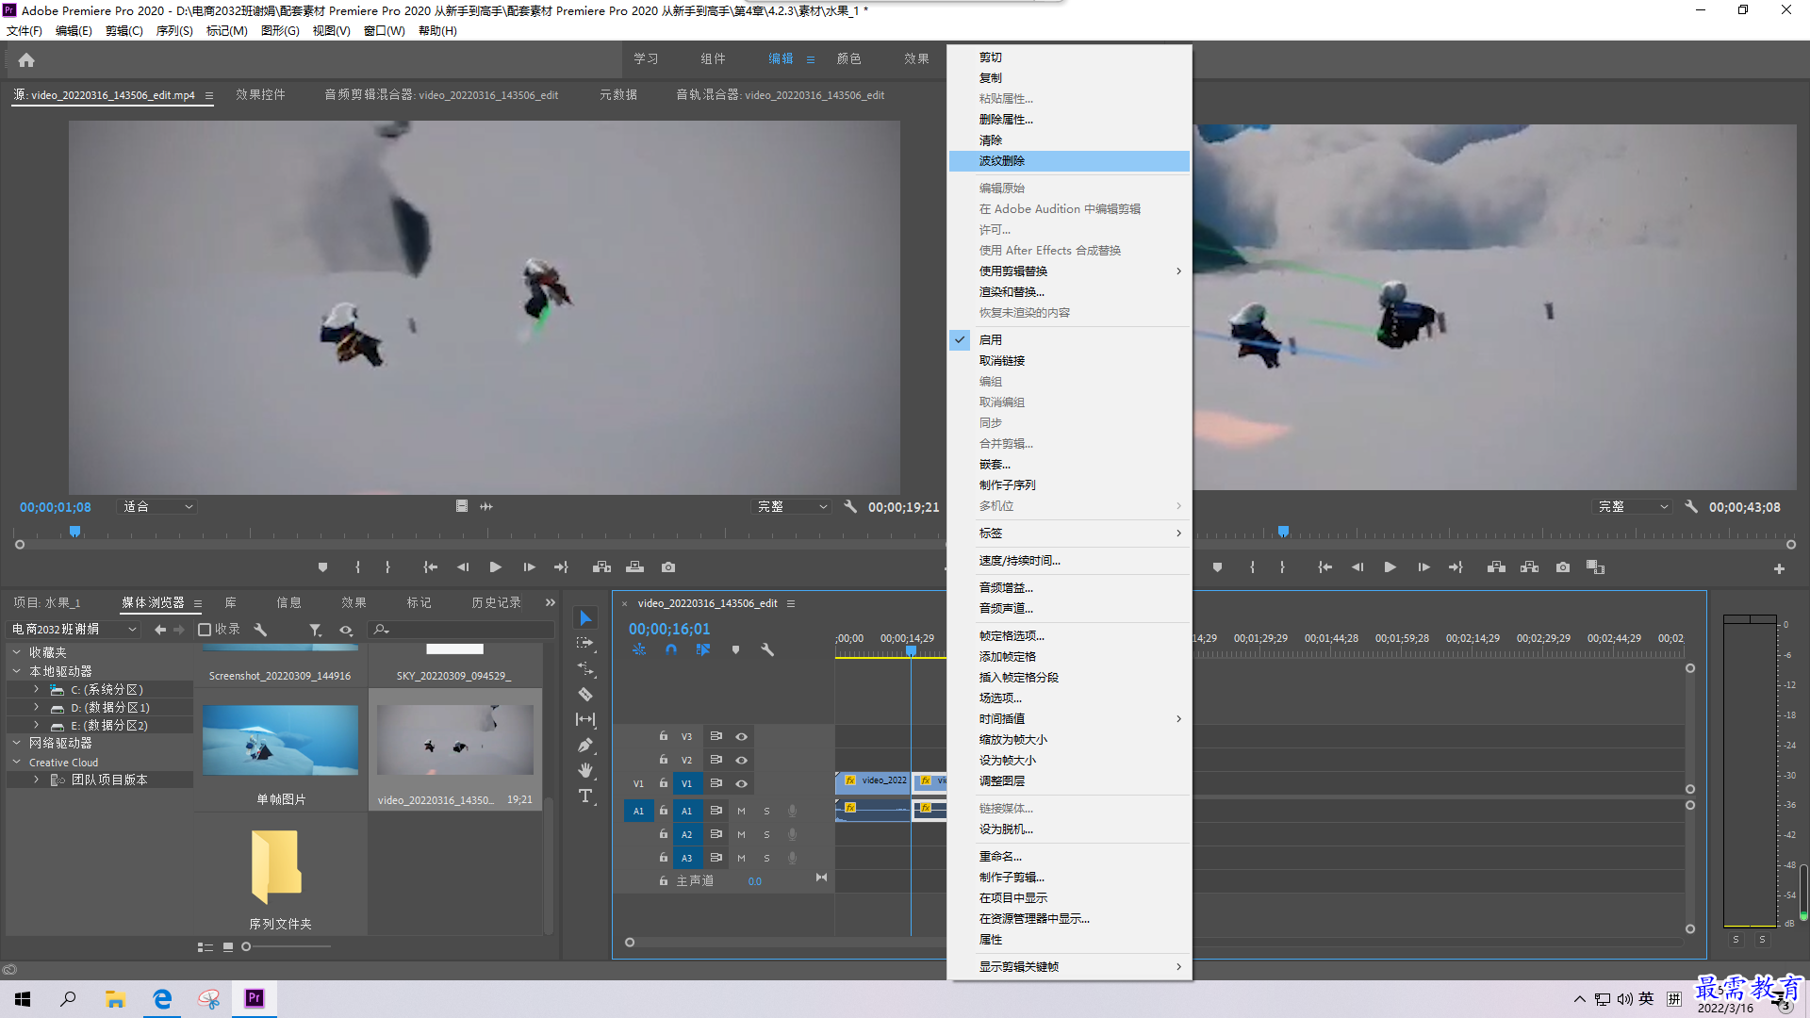Show hidden panel tabs overflow chevron
This screenshot has width=1810, height=1018.
coord(551,602)
